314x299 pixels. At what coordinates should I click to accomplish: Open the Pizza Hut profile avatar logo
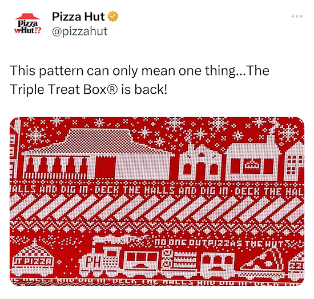tap(27, 24)
